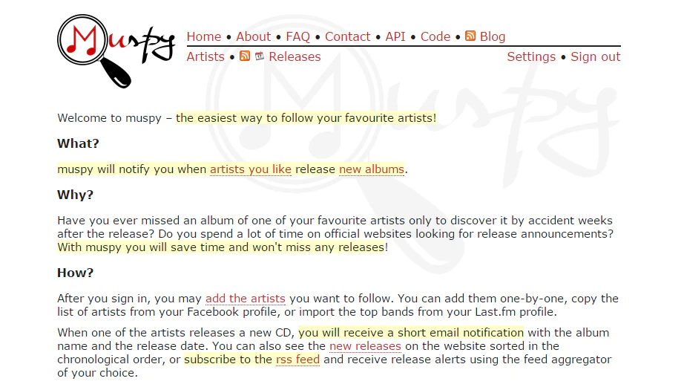Open the releases calendar icon

(x=260, y=56)
